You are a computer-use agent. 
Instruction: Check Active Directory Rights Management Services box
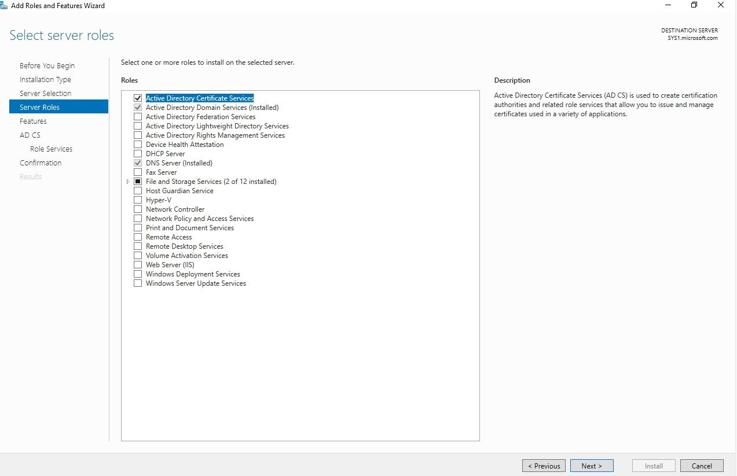[138, 135]
